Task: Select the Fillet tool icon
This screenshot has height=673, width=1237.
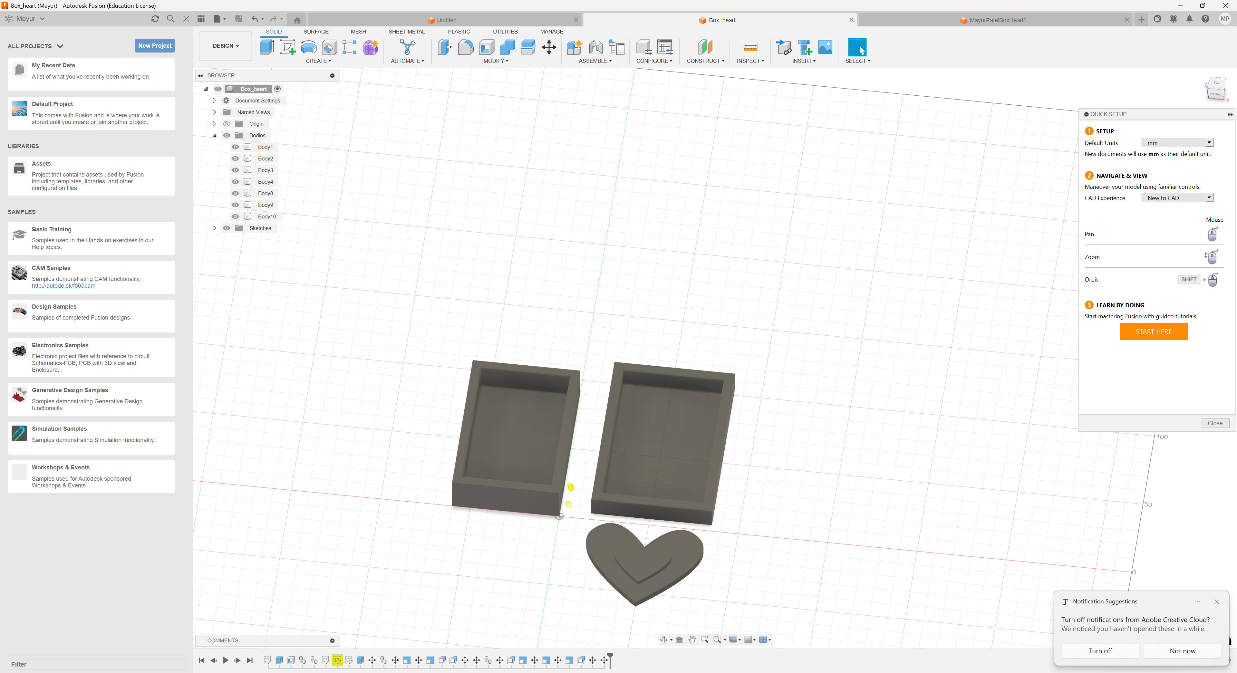Action: (465, 48)
